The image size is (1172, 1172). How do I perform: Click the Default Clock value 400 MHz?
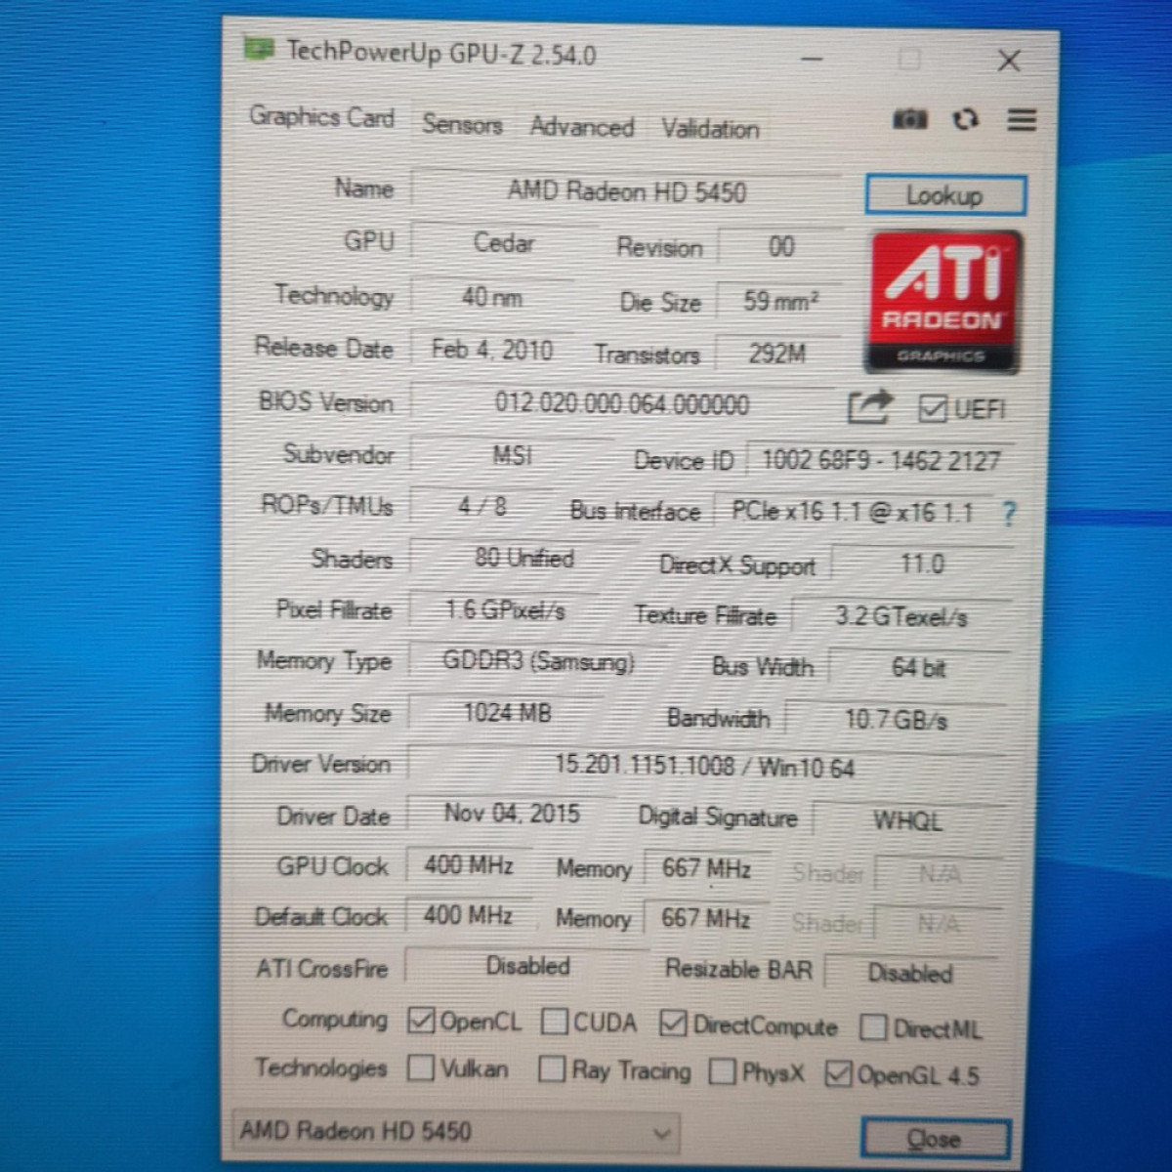click(x=468, y=915)
